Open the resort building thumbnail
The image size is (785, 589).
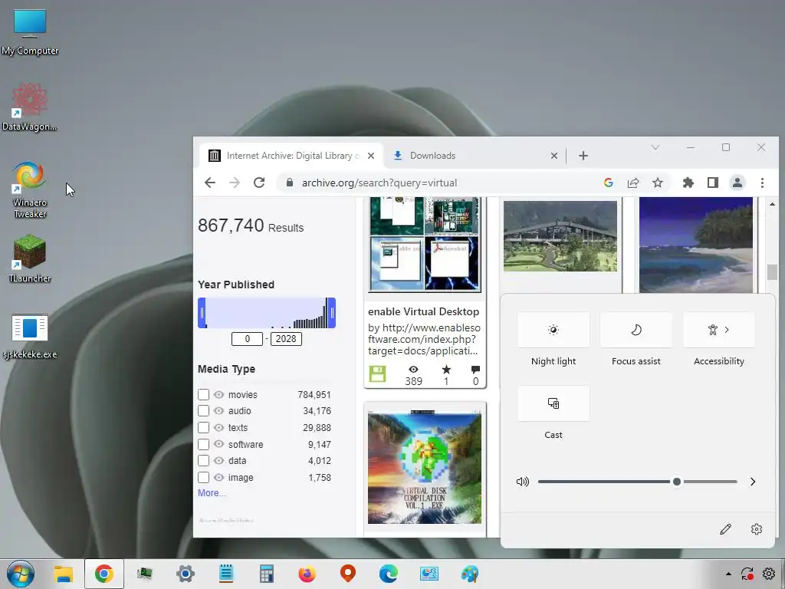(x=560, y=236)
